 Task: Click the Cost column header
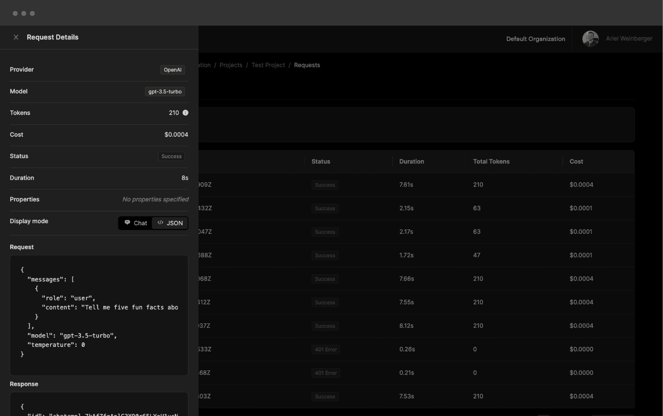point(576,161)
